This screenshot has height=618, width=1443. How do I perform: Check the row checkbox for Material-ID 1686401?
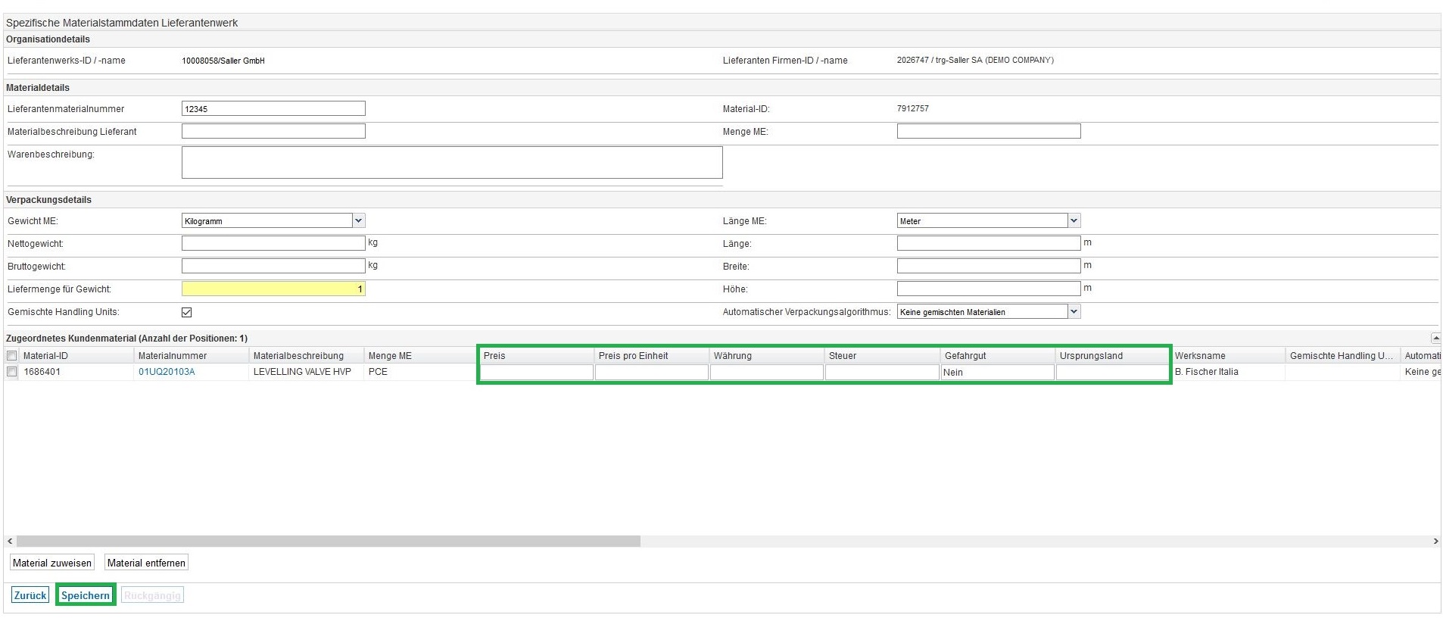11,372
